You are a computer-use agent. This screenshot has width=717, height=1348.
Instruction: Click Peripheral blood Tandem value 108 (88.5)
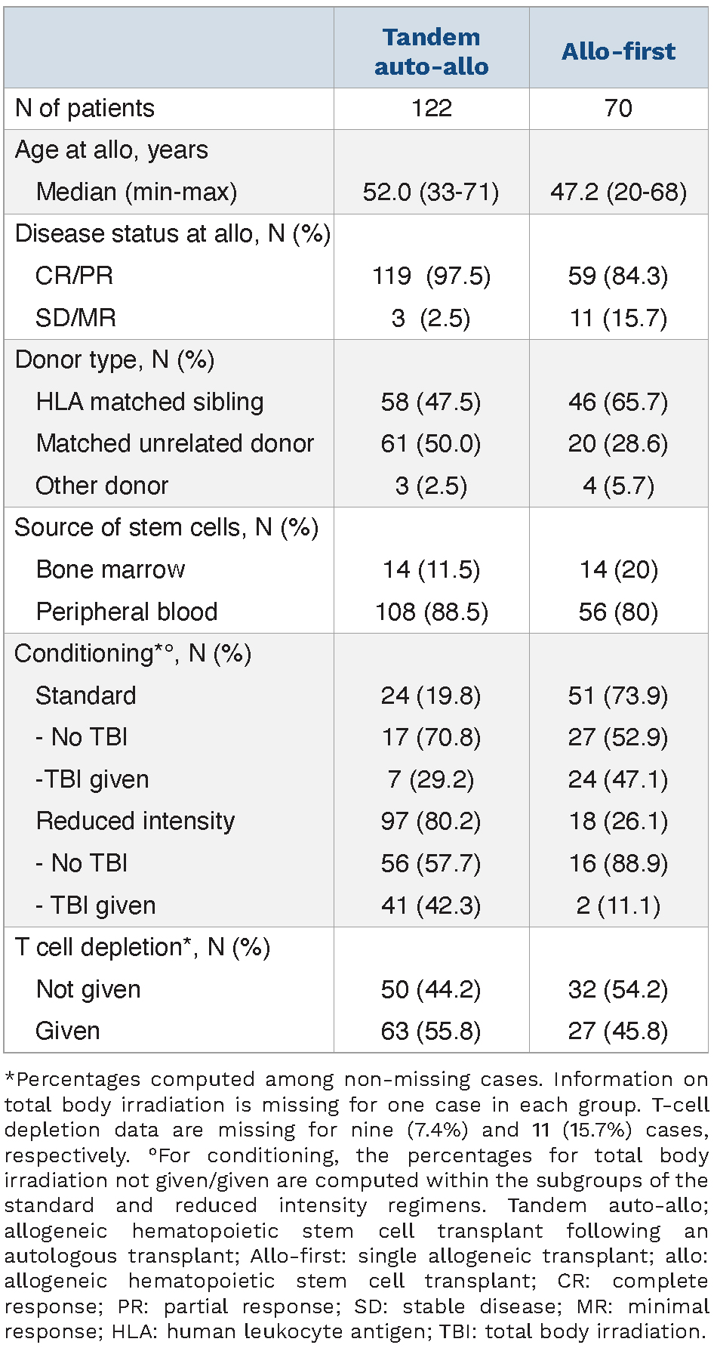pyautogui.click(x=431, y=612)
